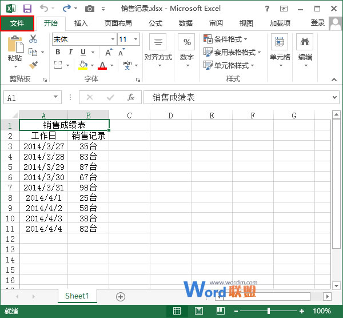This screenshot has height=318, width=343.
Task: Switch to Normal view icon
Action: point(177,311)
